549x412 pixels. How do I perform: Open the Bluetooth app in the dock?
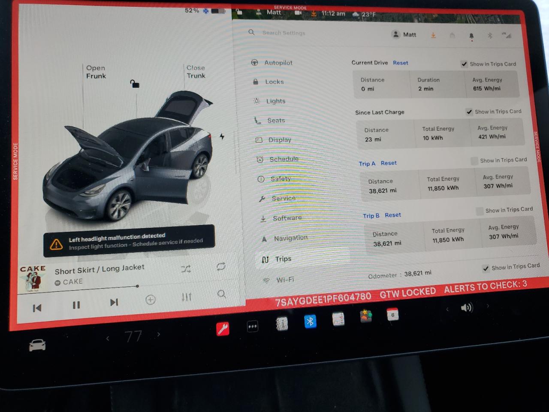tap(310, 321)
